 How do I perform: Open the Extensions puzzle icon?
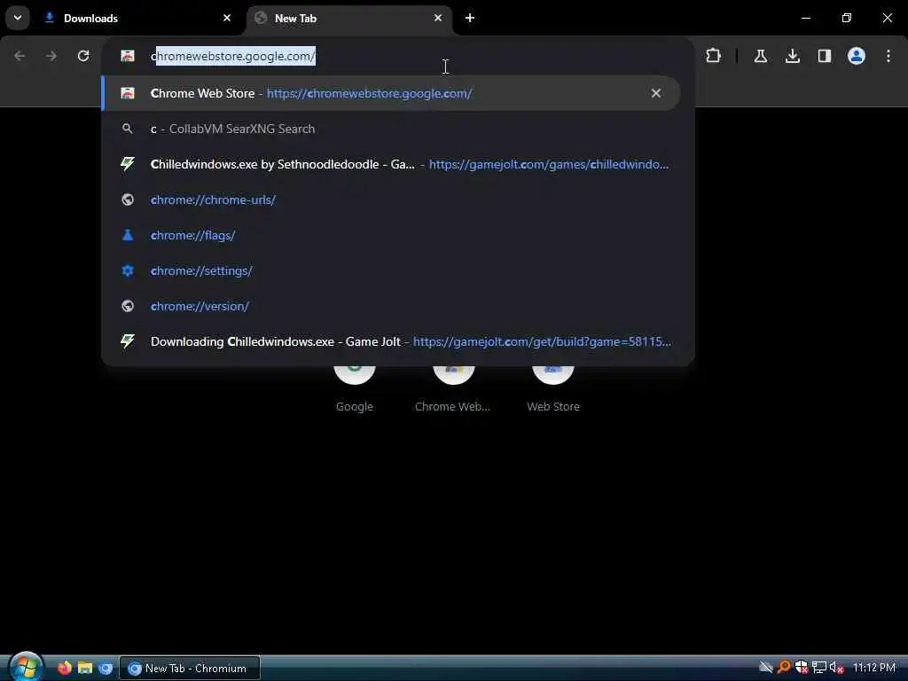714,56
